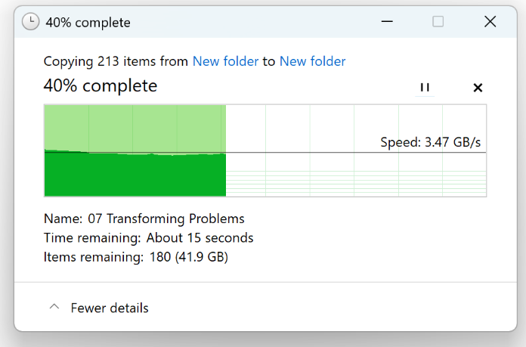Pause the file copy operation
The height and width of the screenshot is (347, 526).
click(425, 88)
